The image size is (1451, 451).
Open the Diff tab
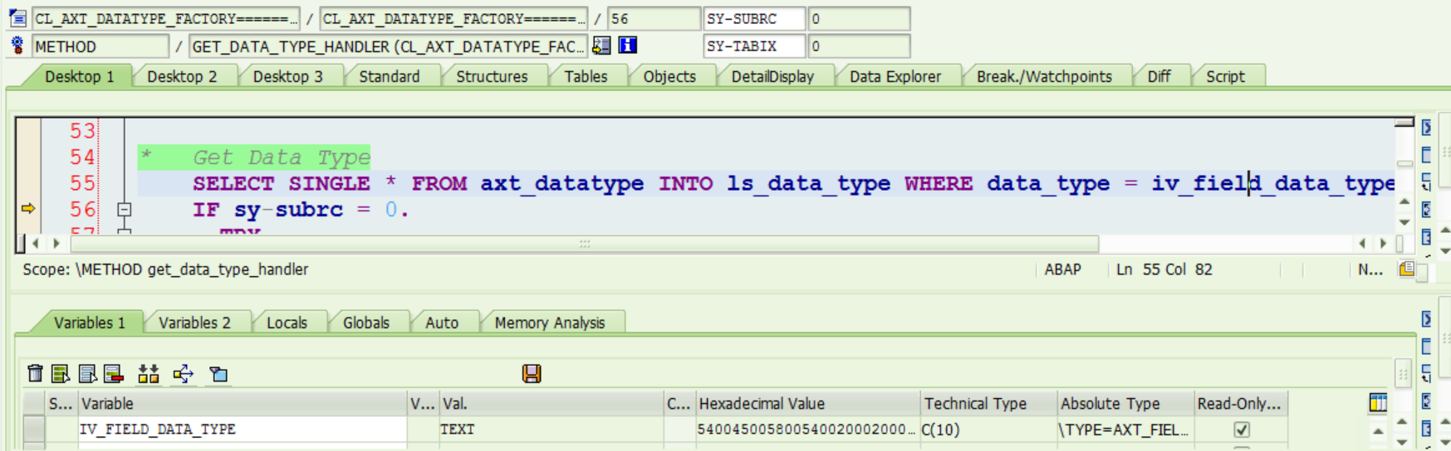coord(1159,76)
